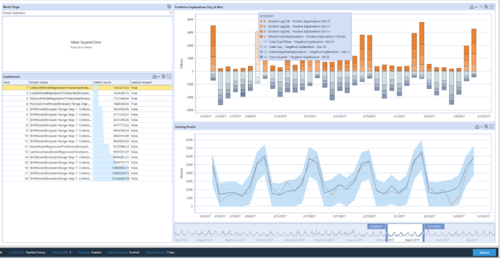The image size is (500, 258).
Task: Click the comment icon in Model Stage header
Action: coord(169,7)
